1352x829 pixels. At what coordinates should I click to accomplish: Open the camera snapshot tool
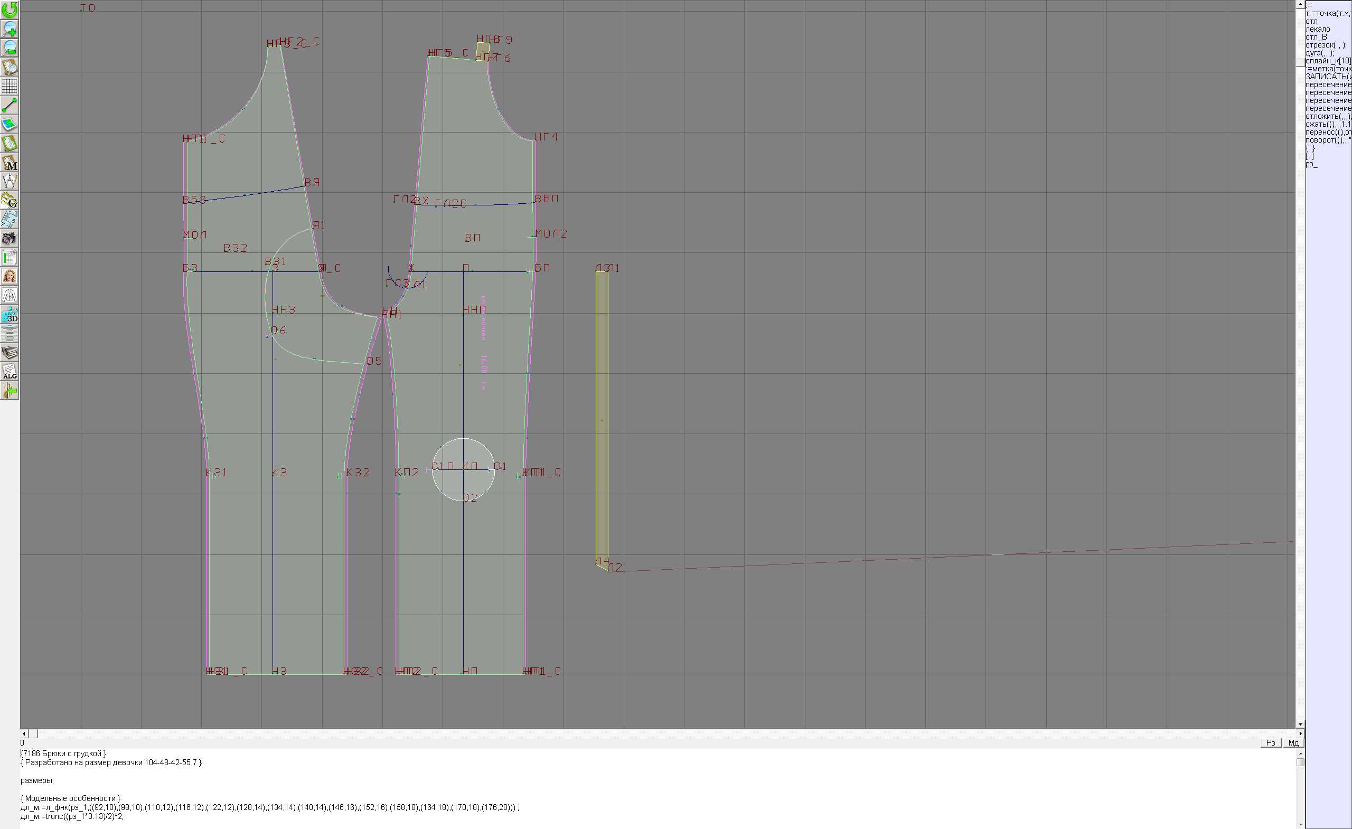click(10, 239)
